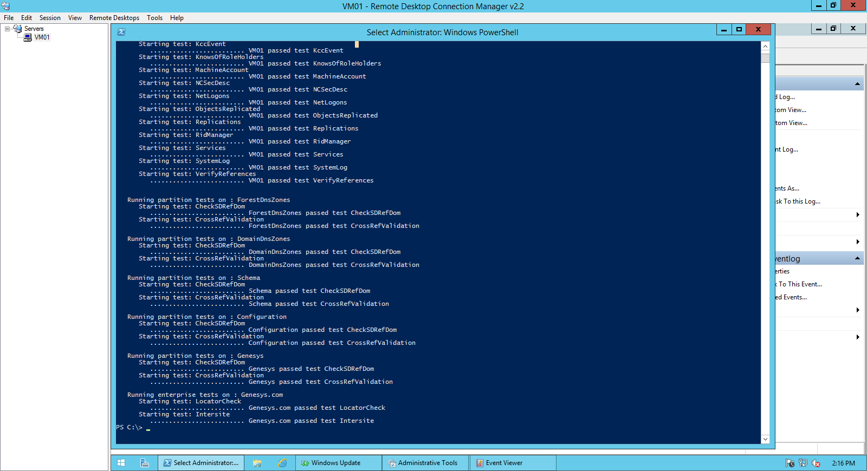Open File Explorer from the taskbar
This screenshot has height=471, width=867.
coord(257,463)
